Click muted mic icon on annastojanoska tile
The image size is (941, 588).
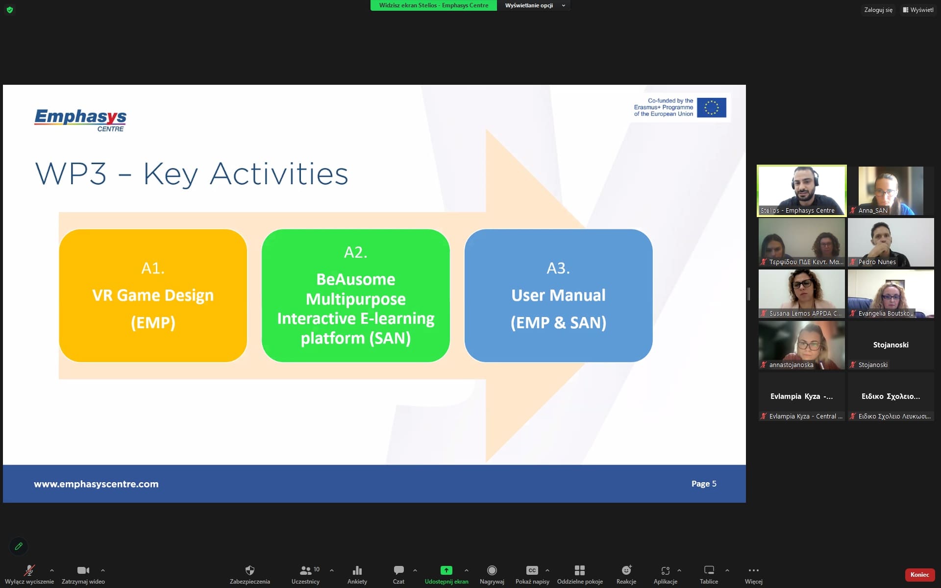pos(764,365)
